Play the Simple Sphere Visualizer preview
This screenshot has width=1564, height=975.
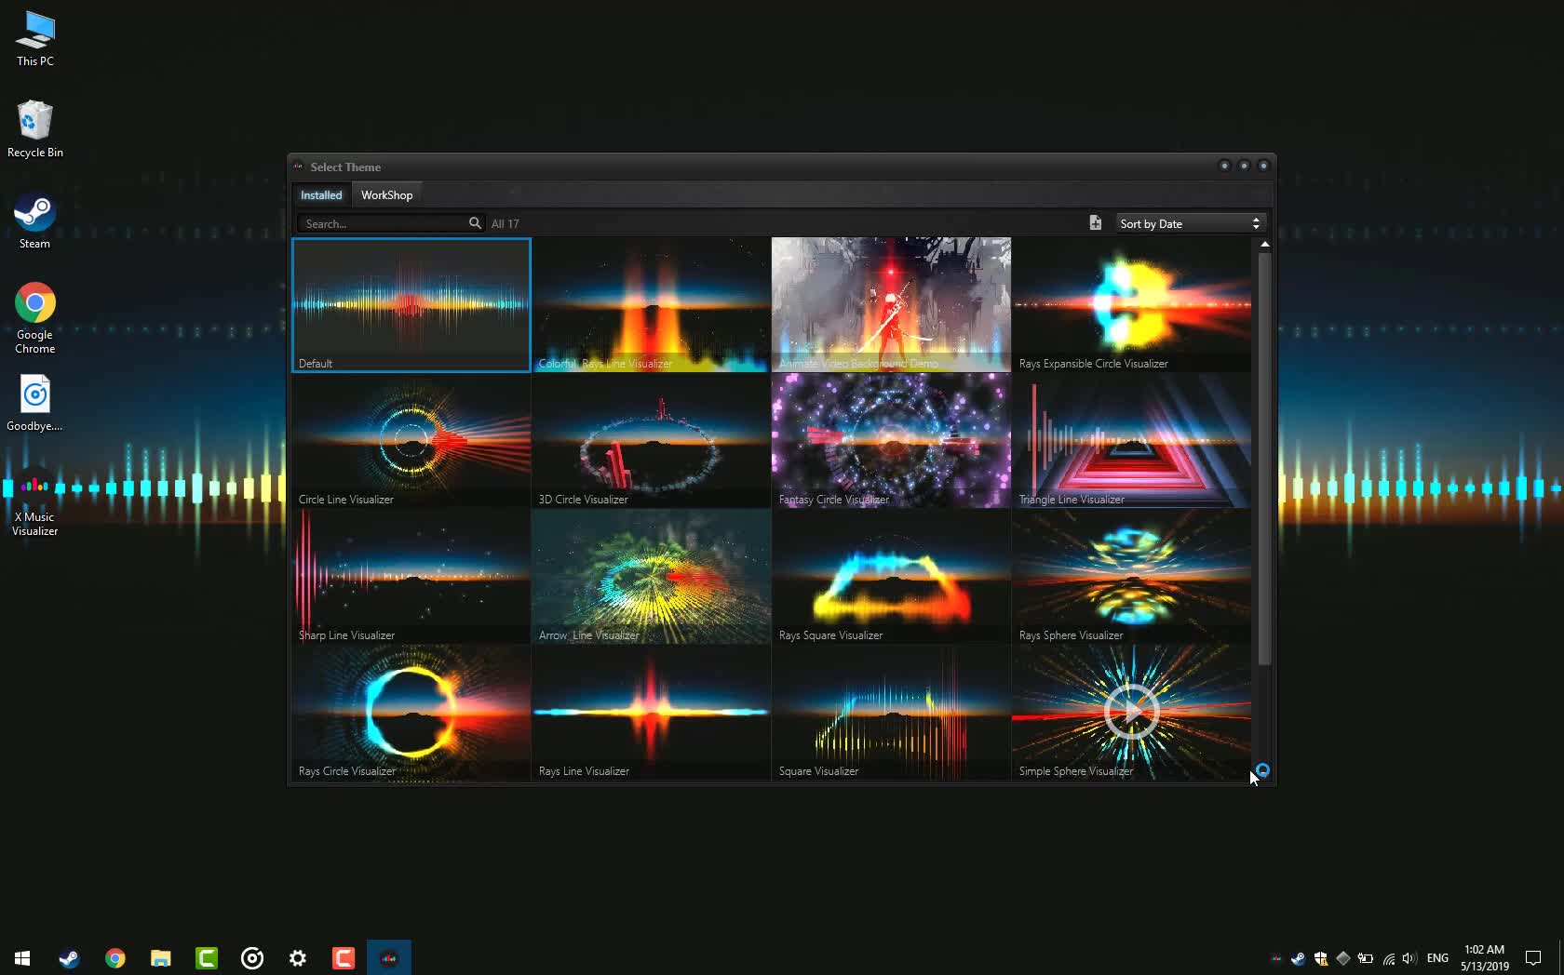coord(1131,712)
